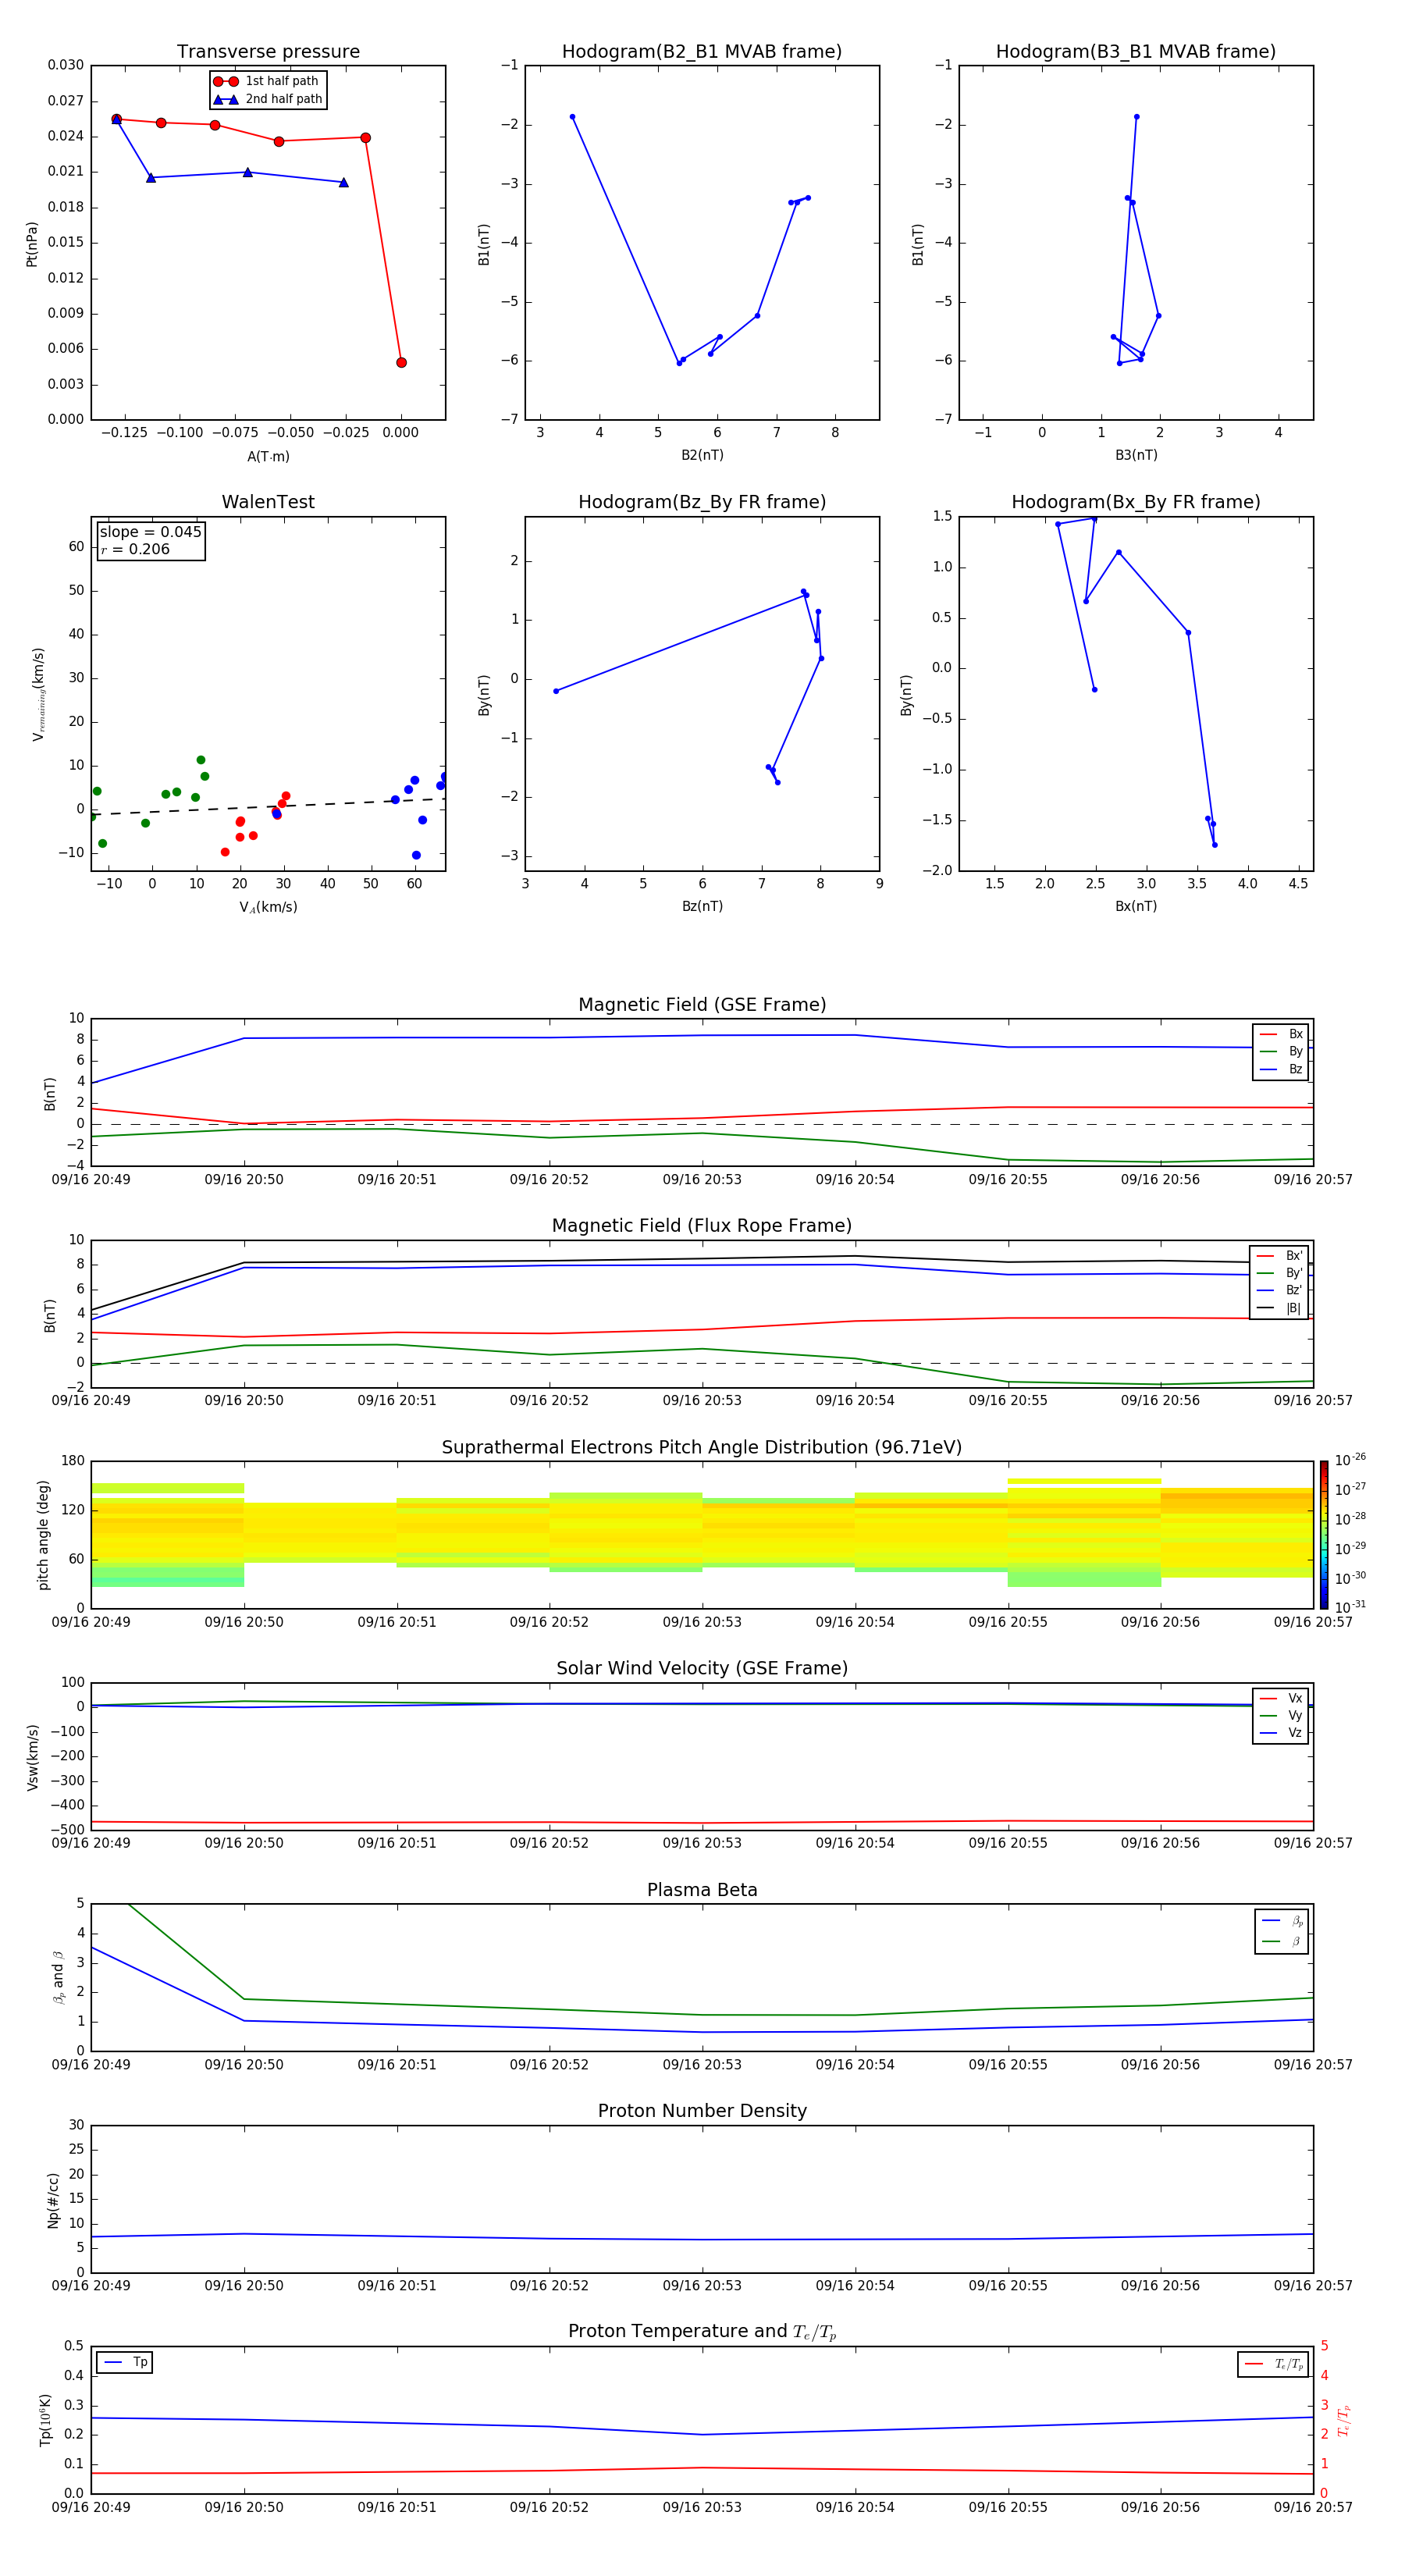Click the 'Vx' velocity legend entry
This screenshot has height=2576, width=1405.
pos(1281,1698)
